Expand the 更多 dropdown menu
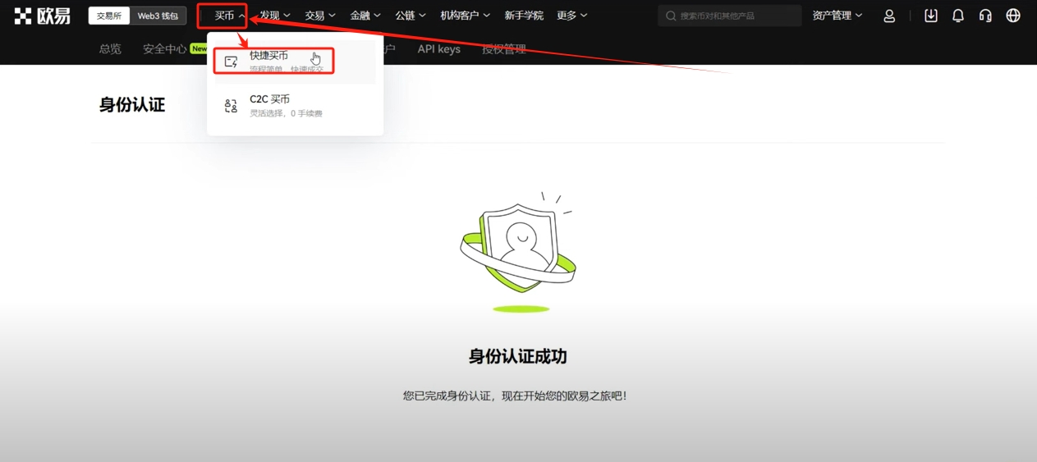The height and width of the screenshot is (462, 1037). point(571,16)
